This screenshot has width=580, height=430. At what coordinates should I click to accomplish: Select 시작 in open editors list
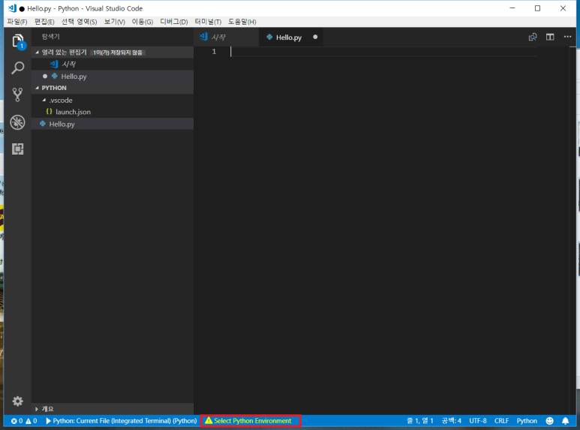[113, 64]
